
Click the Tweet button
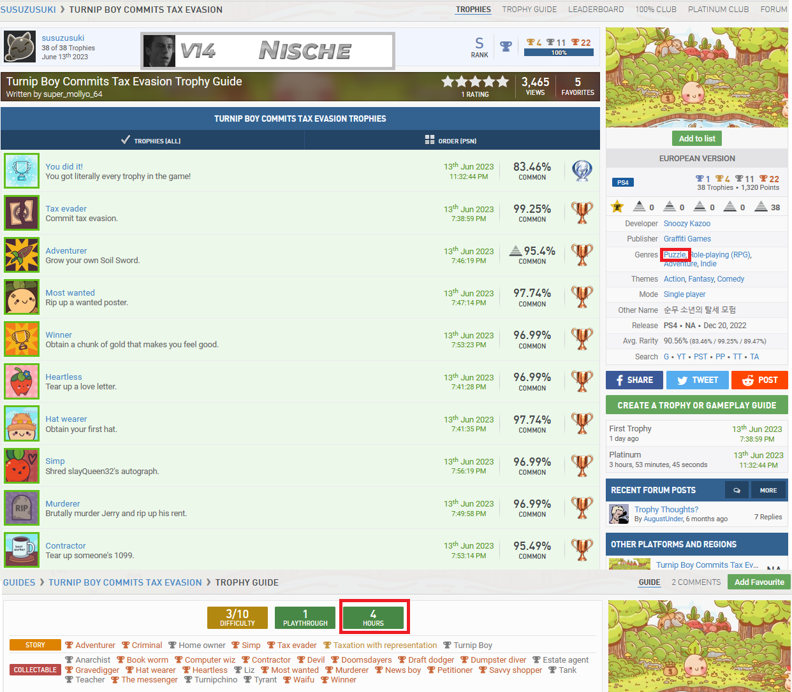tap(697, 380)
